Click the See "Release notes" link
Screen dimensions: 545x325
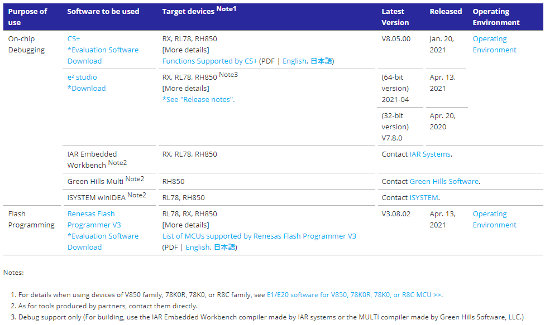tap(198, 100)
